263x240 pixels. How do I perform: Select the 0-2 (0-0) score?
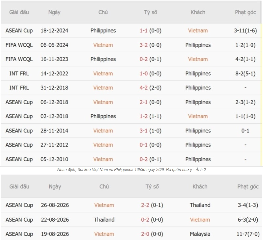152,220
